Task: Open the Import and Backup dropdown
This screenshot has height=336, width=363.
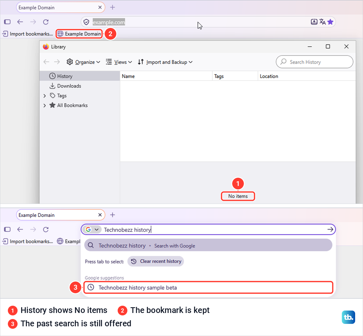Action: (165, 62)
